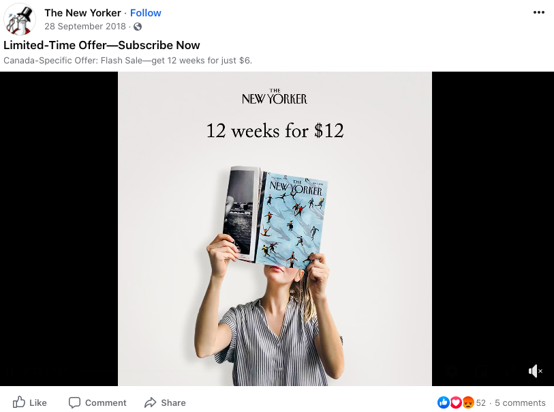Open the 5 comments link
The width and height of the screenshot is (554, 412).
(520, 403)
